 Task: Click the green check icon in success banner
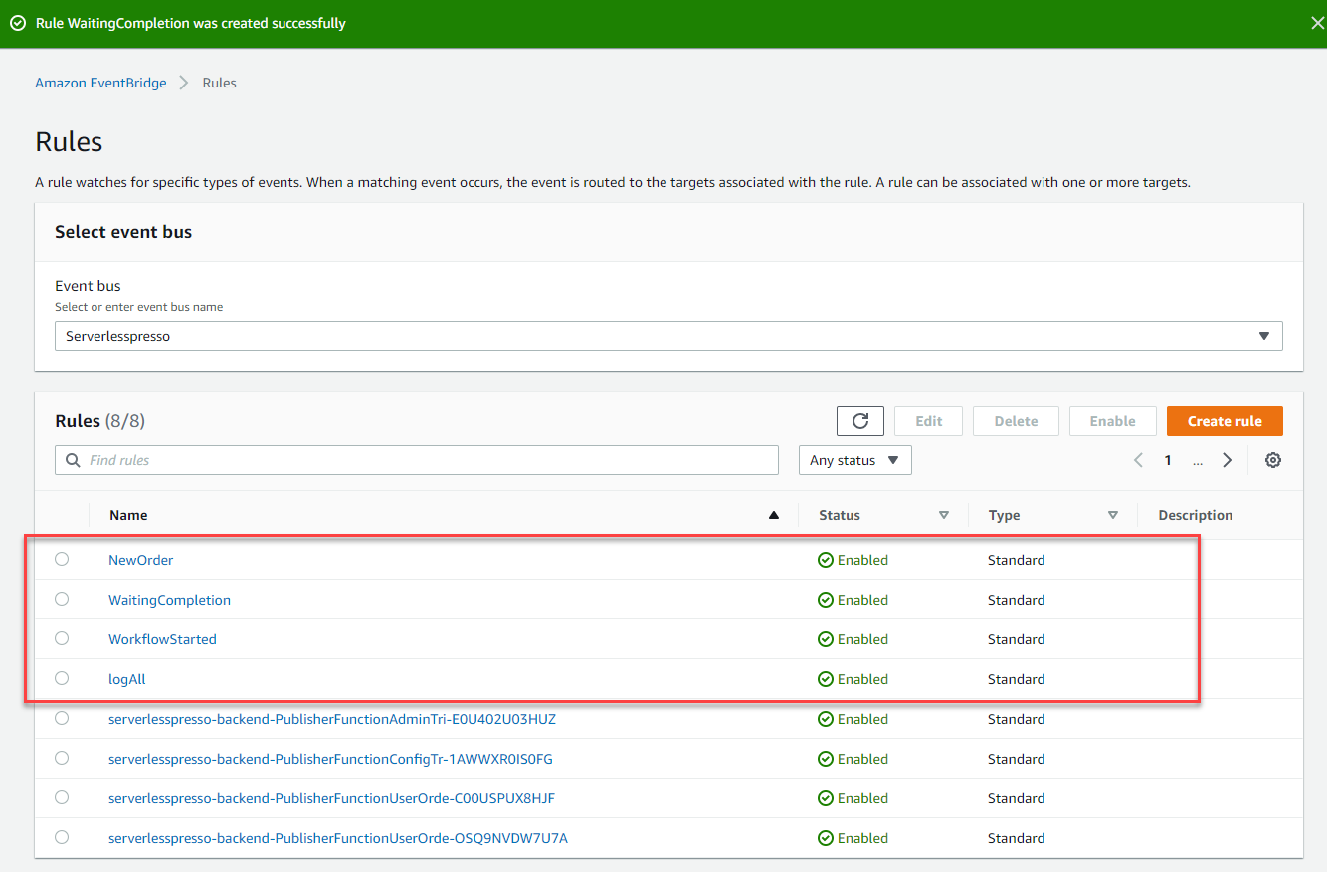pos(17,23)
